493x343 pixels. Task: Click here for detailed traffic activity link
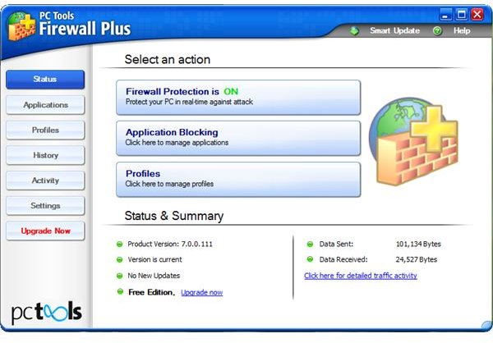click(x=361, y=276)
